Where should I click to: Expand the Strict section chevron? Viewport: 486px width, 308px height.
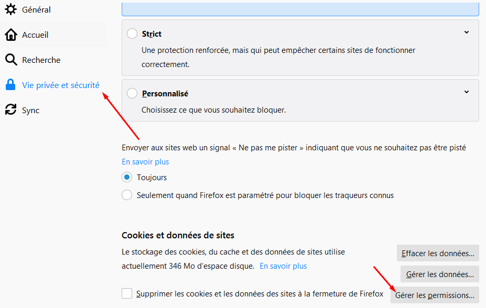[467, 32]
